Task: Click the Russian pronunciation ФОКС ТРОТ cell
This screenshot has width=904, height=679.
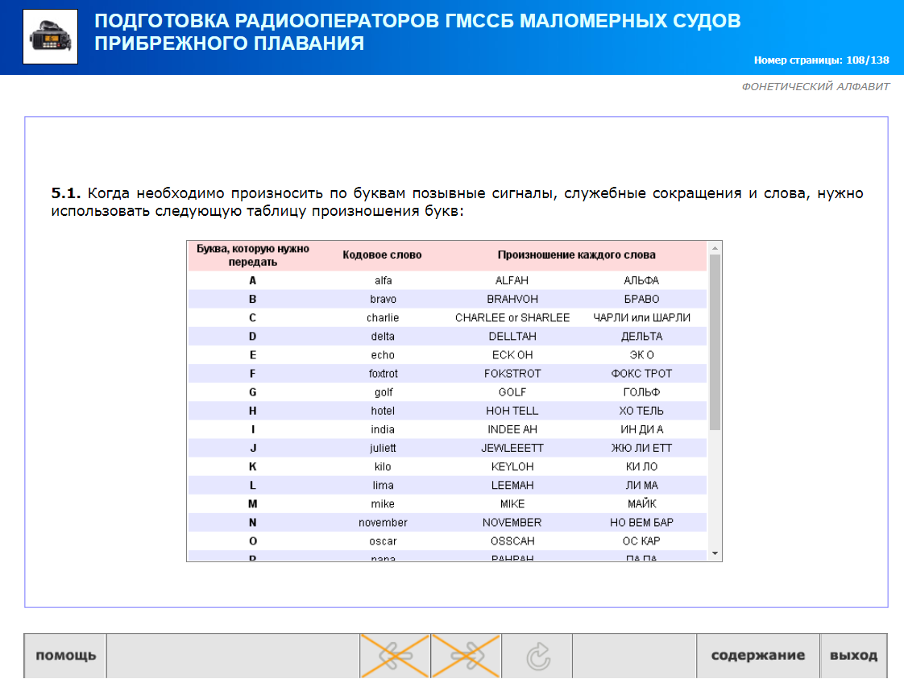Action: tap(641, 374)
